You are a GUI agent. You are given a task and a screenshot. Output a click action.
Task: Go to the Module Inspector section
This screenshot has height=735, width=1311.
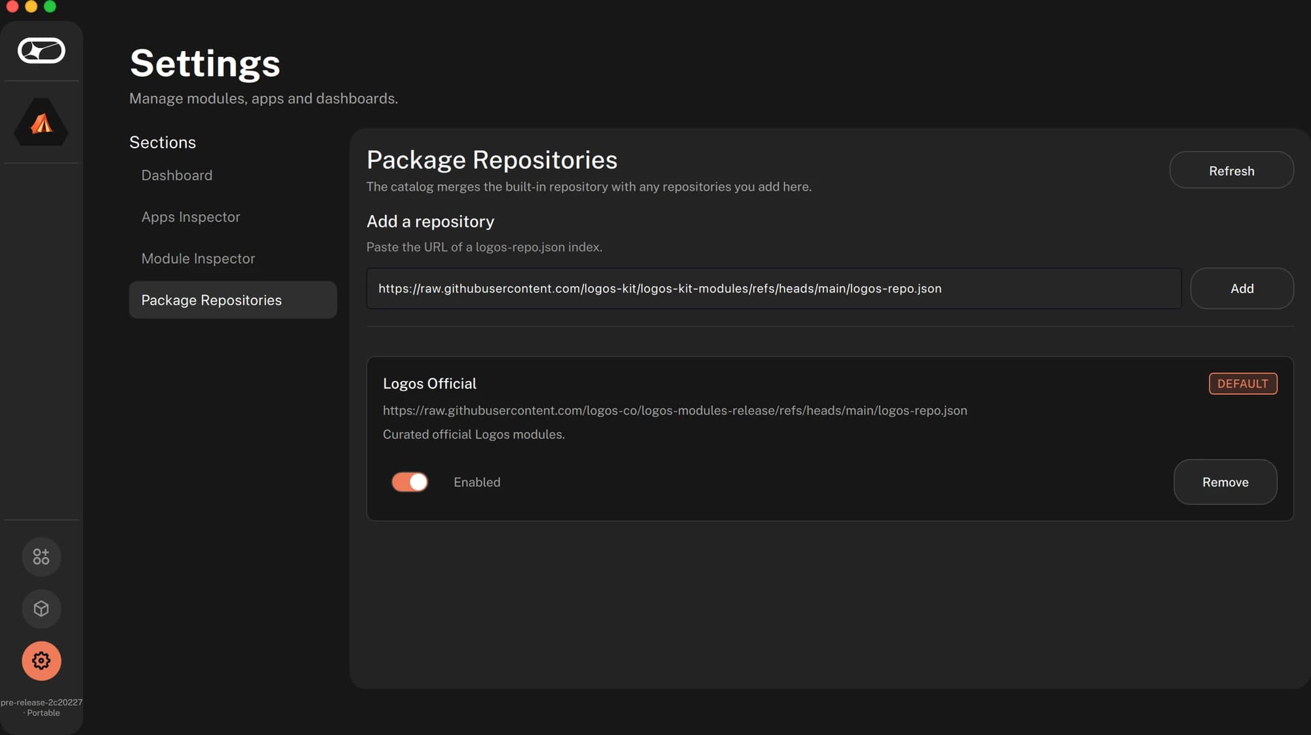pos(198,258)
